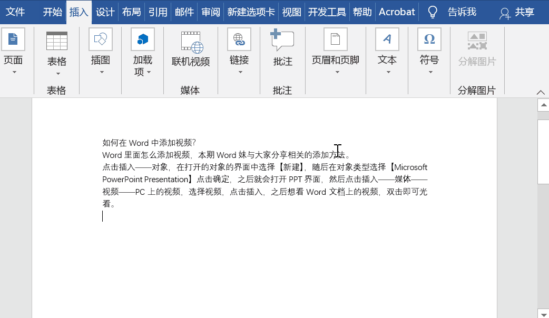Click the text PowerPoint Presentation in the document
Screen dimensions: 549x318
pyautogui.click(x=145, y=180)
